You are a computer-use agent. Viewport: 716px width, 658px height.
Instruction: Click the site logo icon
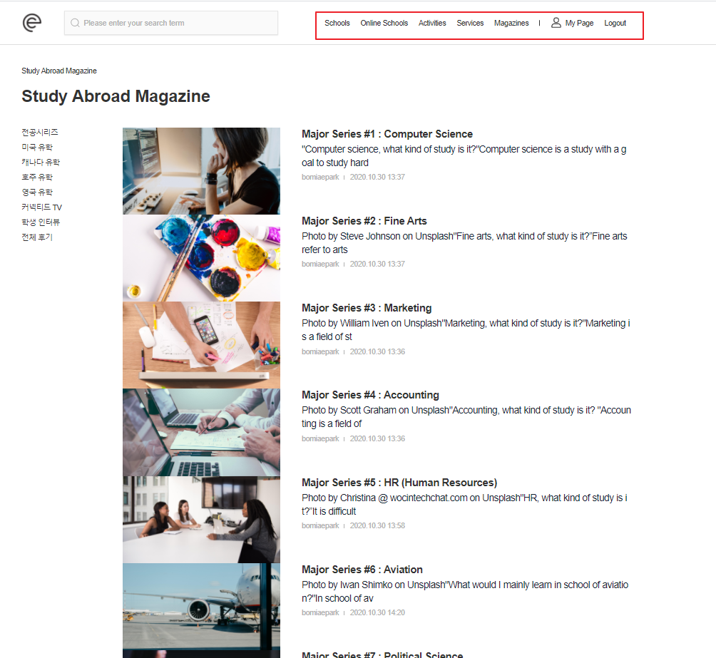(x=32, y=23)
